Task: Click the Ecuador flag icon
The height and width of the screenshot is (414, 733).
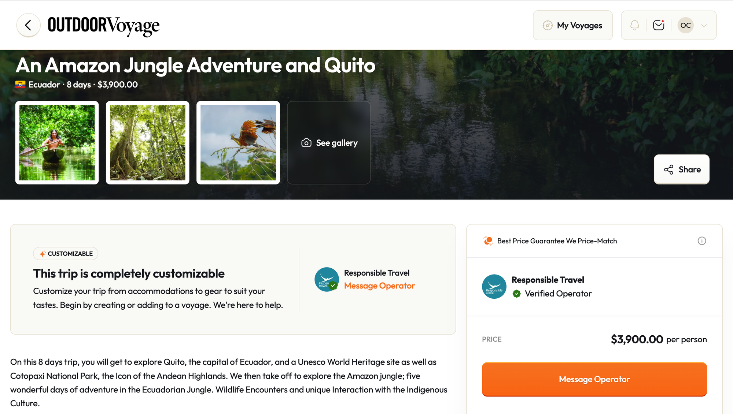Action: click(x=20, y=85)
